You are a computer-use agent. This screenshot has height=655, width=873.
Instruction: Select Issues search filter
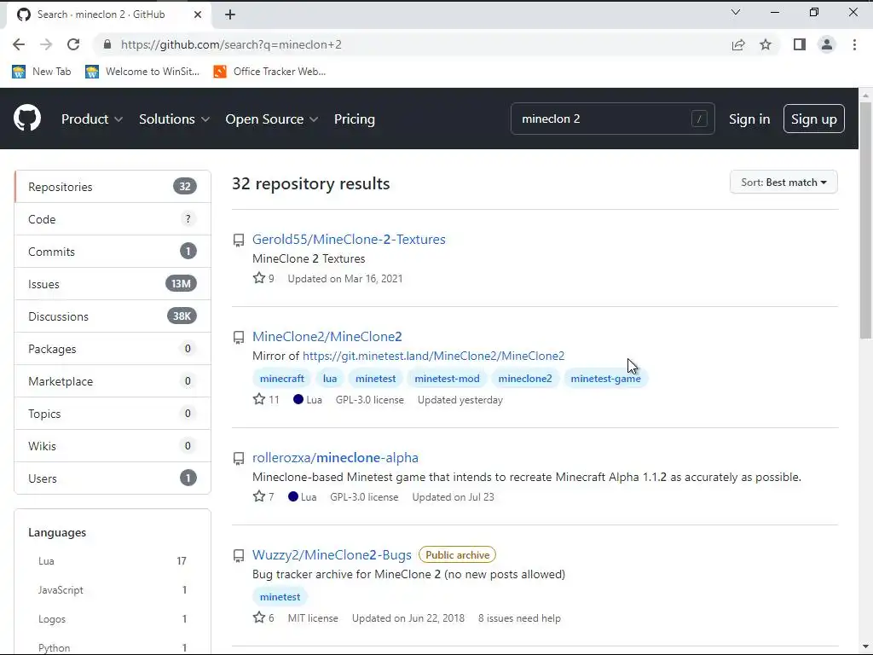[113, 283]
